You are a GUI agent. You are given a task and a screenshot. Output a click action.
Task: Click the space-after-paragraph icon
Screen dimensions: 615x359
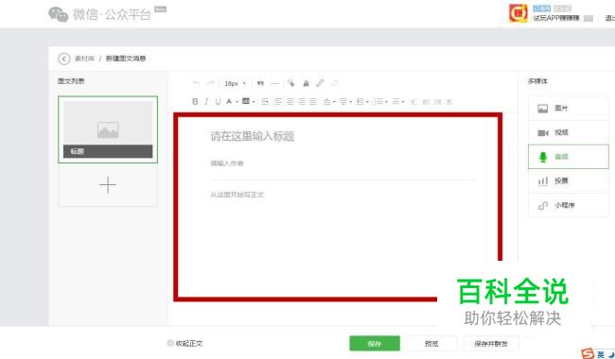[343, 102]
